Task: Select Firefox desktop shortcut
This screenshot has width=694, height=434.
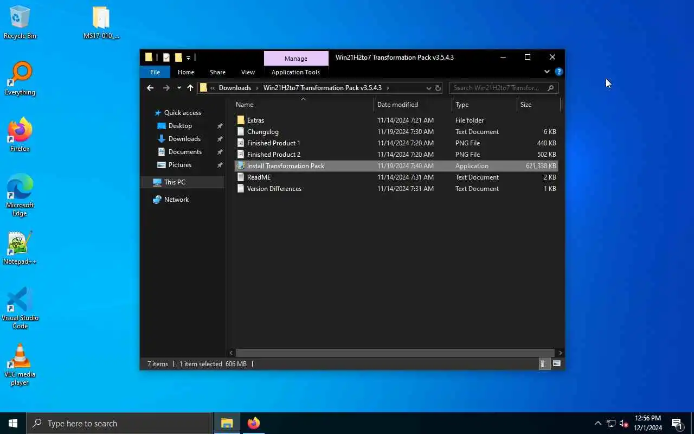Action: point(20,135)
